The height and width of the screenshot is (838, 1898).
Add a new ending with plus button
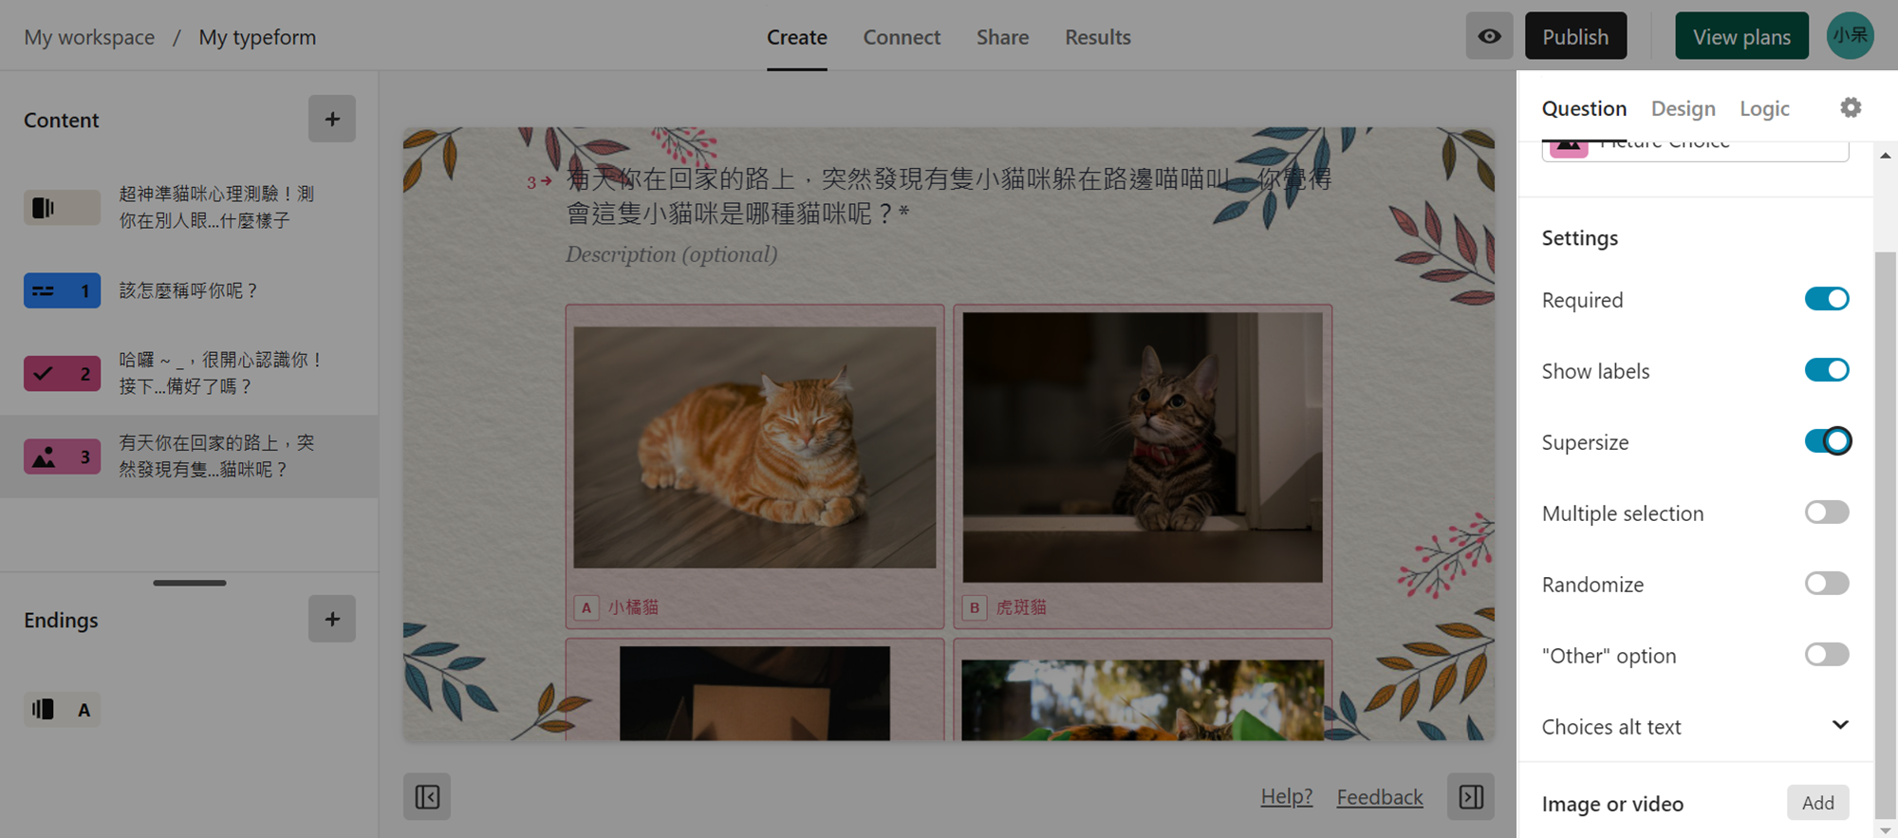pyautogui.click(x=332, y=619)
